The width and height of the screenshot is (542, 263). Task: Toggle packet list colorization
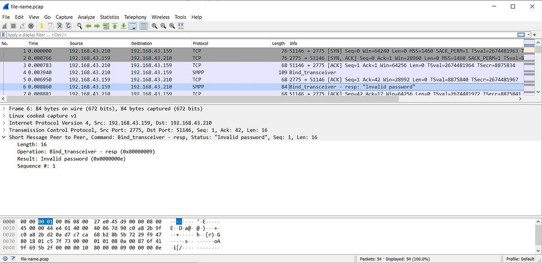click(143, 26)
